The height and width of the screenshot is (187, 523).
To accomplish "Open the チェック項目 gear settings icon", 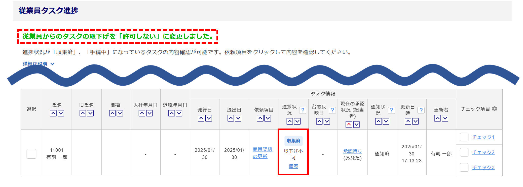I will (495, 109).
